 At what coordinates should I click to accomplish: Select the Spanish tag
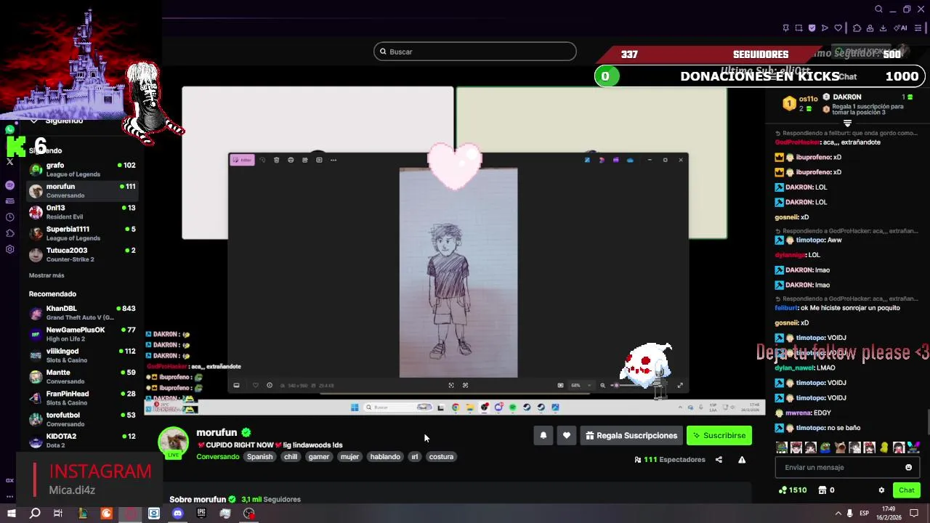259,457
